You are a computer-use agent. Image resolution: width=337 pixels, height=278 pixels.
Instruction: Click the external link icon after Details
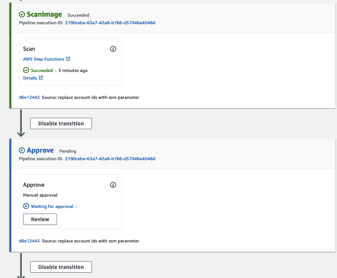coord(42,78)
